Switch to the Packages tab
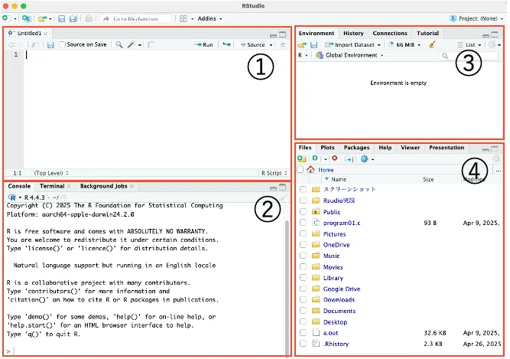The width and height of the screenshot is (510, 359). tap(356, 148)
